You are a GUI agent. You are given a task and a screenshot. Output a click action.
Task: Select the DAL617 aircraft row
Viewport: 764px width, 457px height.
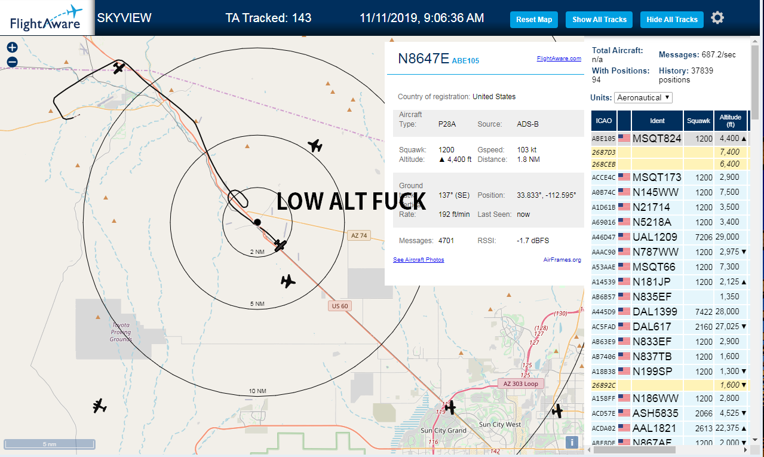click(x=669, y=327)
